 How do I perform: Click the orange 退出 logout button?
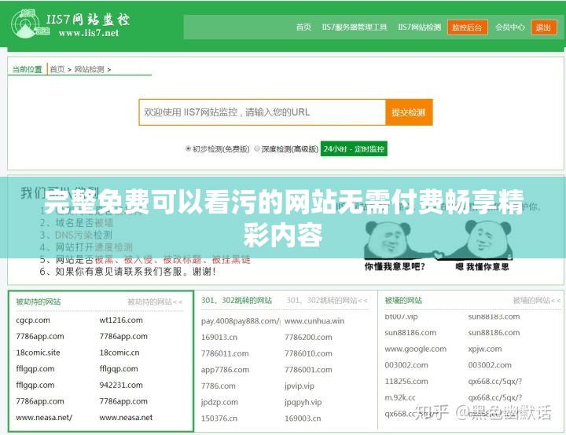click(x=544, y=27)
